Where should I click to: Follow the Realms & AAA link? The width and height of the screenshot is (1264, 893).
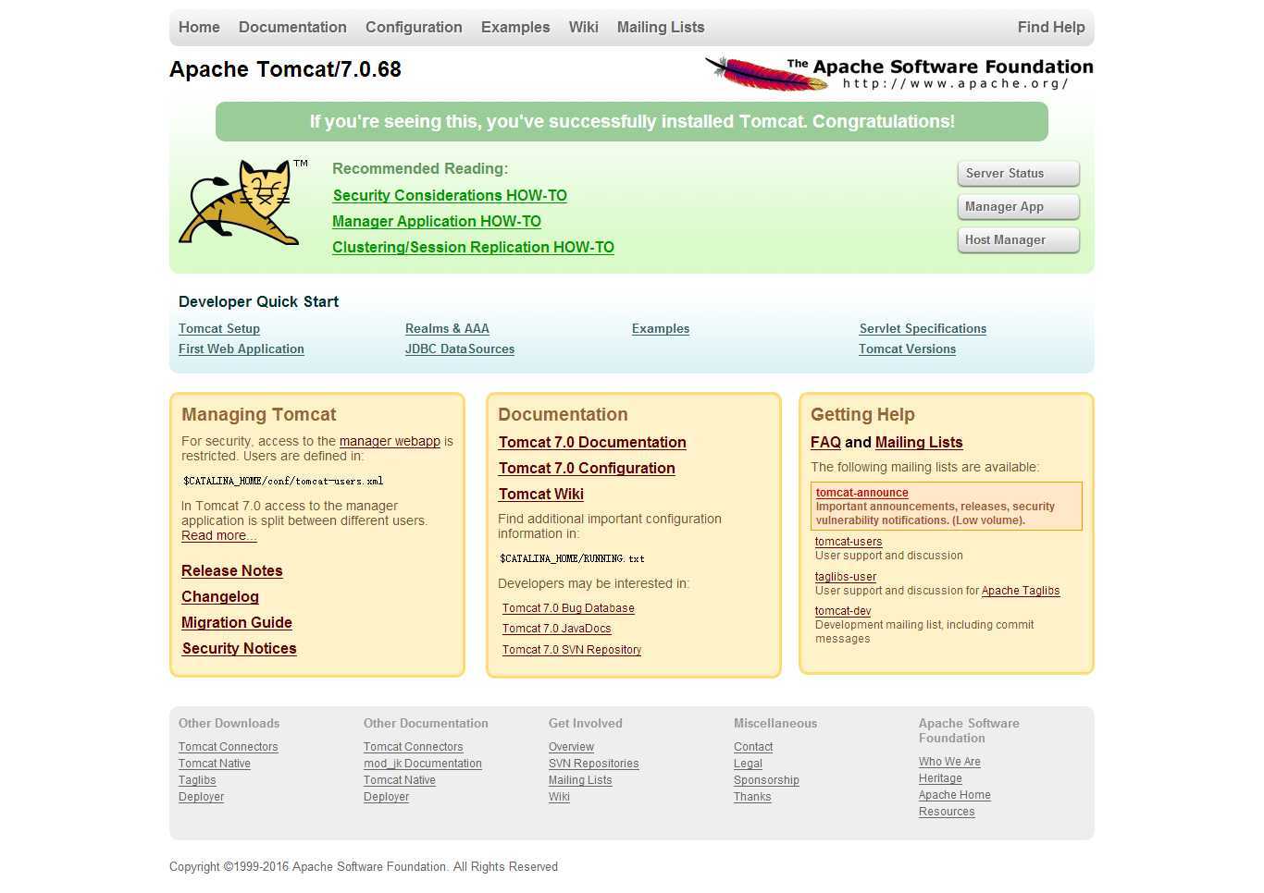(447, 329)
